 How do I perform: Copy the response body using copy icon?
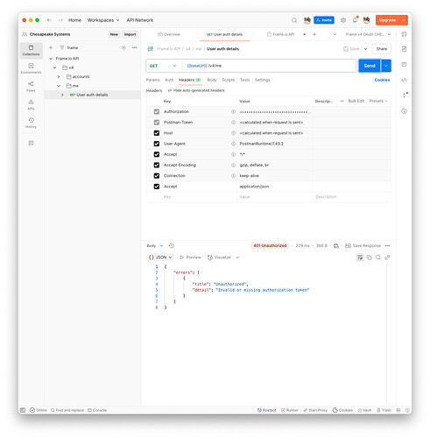click(370, 258)
